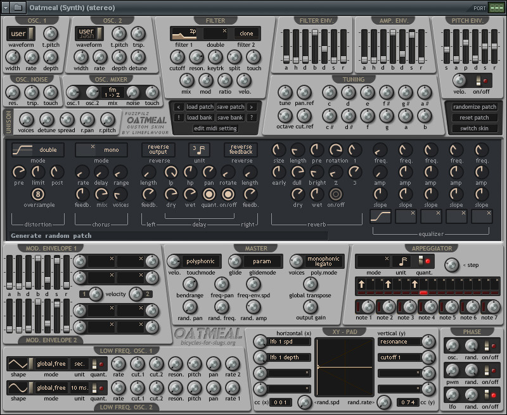Click the arpeggiator unit note icon

pos(403,261)
